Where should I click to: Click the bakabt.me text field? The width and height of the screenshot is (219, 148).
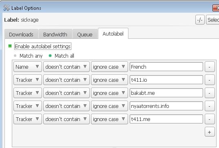[166, 93]
